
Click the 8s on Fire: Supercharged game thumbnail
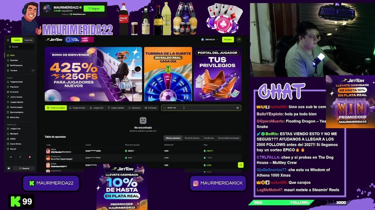click(48, 158)
